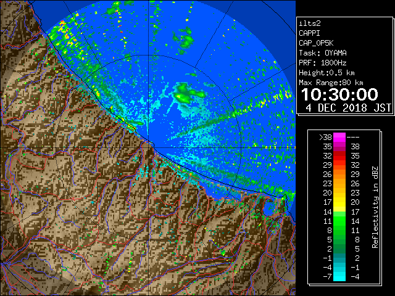395x296 pixels.
Task: Select the Task: OYAMA line
Action: (x=323, y=53)
